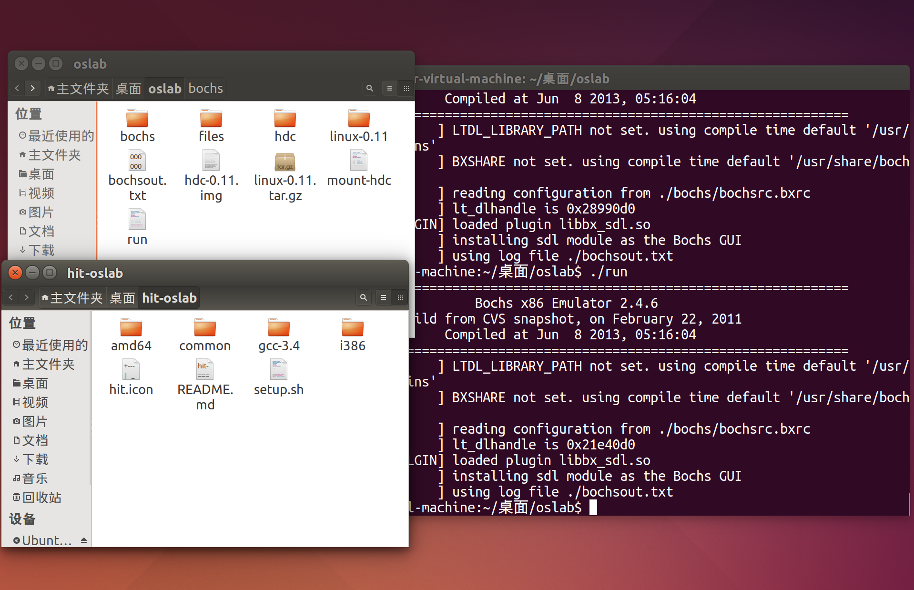Click the eject control next to Ubuntu device
Viewport: 914px width, 590px height.
point(84,540)
